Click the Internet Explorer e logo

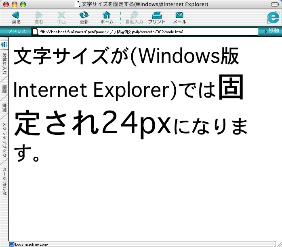(273, 17)
